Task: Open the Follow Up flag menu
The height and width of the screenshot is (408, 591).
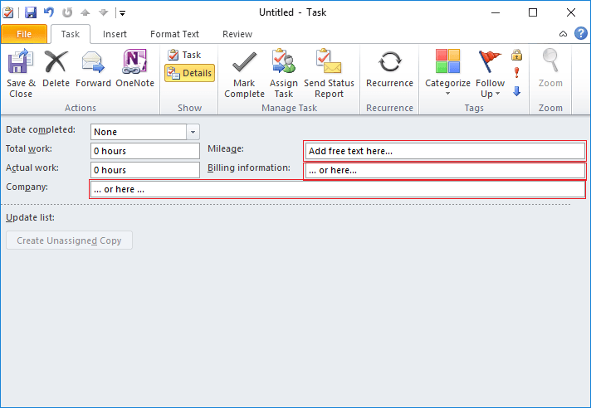Action: pyautogui.click(x=490, y=73)
